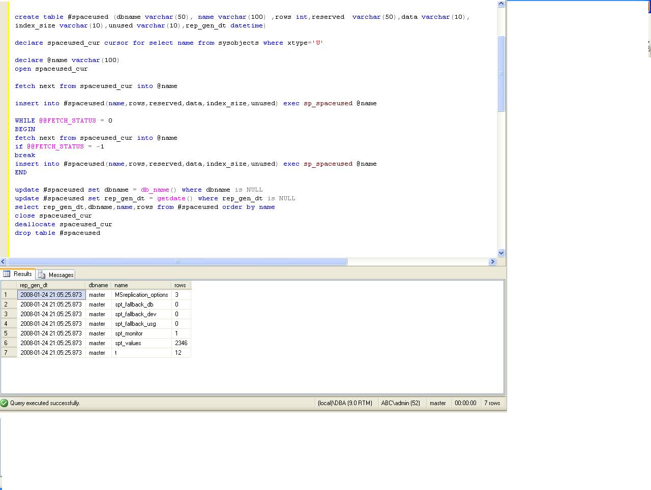
Task: Click the name column header in results
Action: 141,285
